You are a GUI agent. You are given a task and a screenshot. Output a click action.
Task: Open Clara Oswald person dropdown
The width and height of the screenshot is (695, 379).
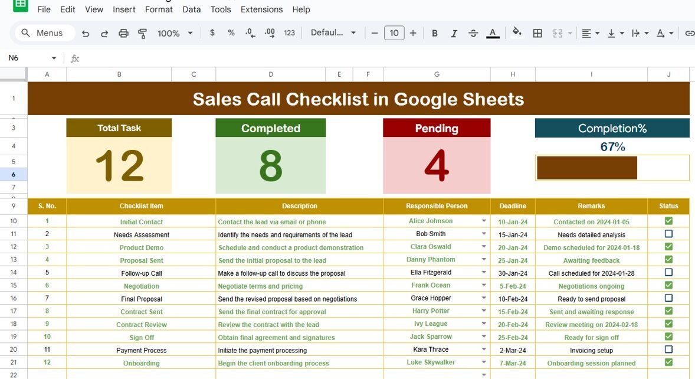[x=484, y=246]
